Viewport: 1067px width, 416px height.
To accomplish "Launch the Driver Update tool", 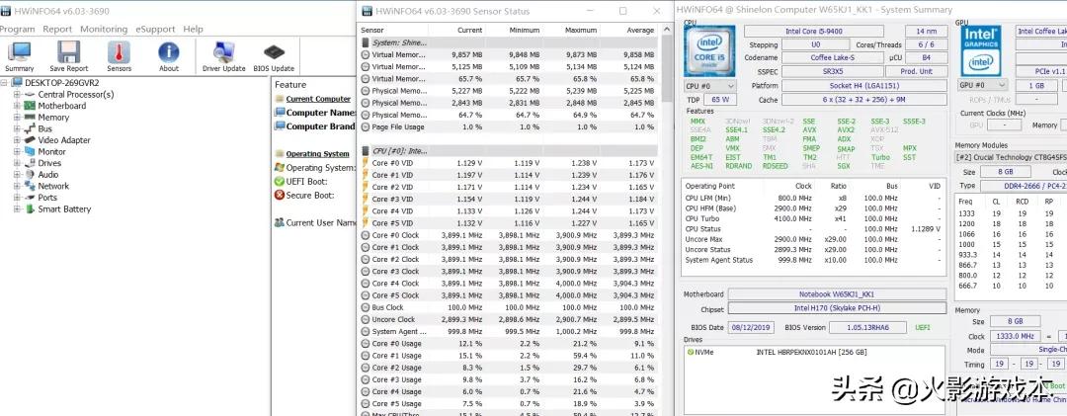I will [x=223, y=56].
